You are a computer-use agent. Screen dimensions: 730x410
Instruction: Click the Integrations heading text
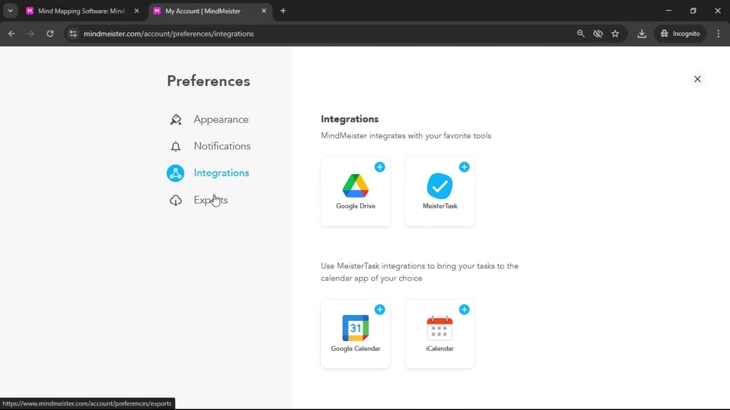point(350,119)
